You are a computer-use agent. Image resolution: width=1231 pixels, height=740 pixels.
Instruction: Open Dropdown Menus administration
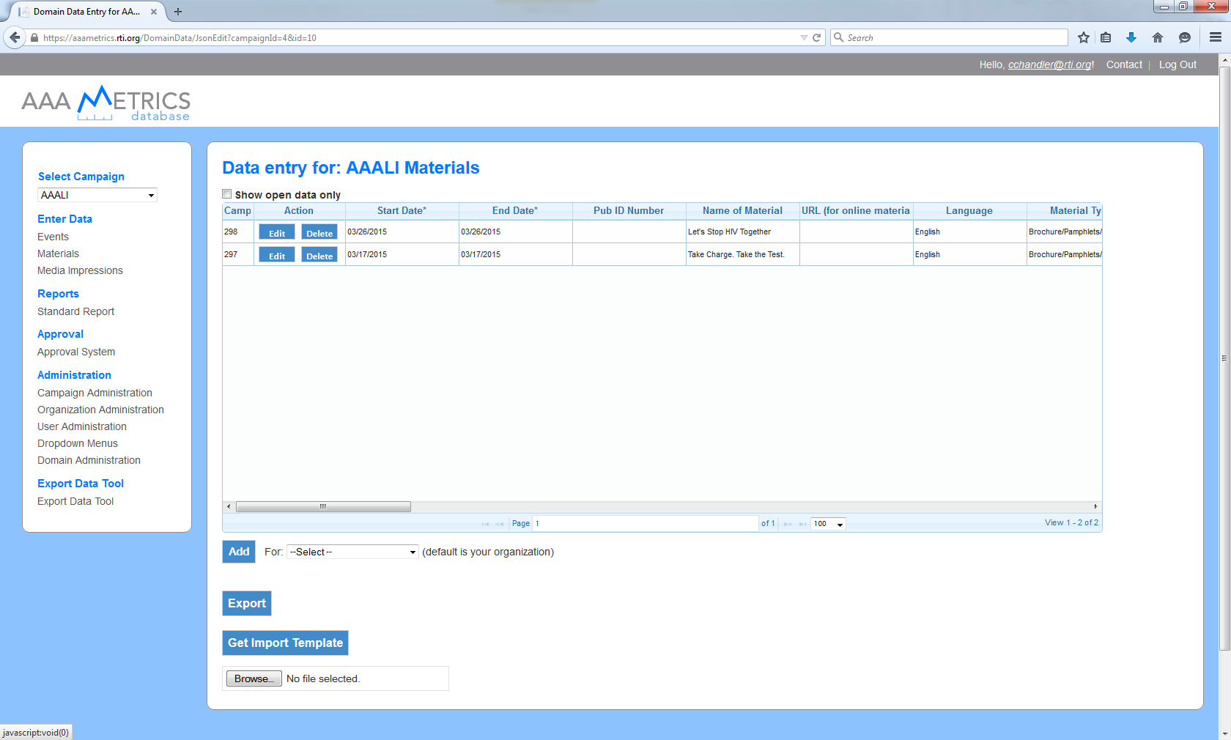(x=78, y=443)
